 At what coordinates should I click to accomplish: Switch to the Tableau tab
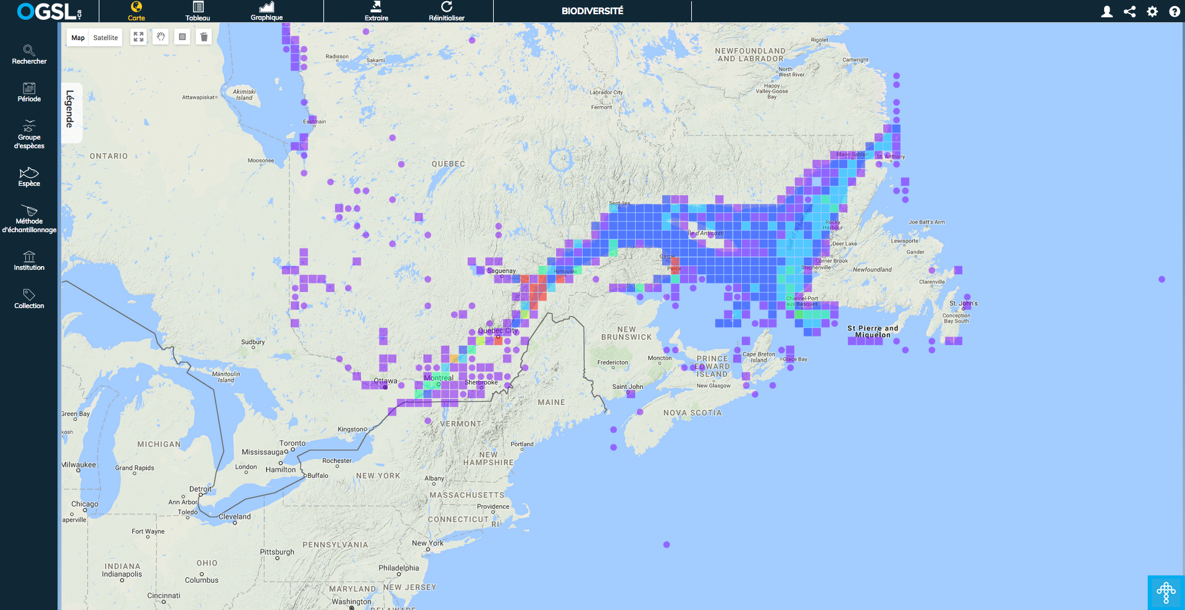tap(197, 11)
